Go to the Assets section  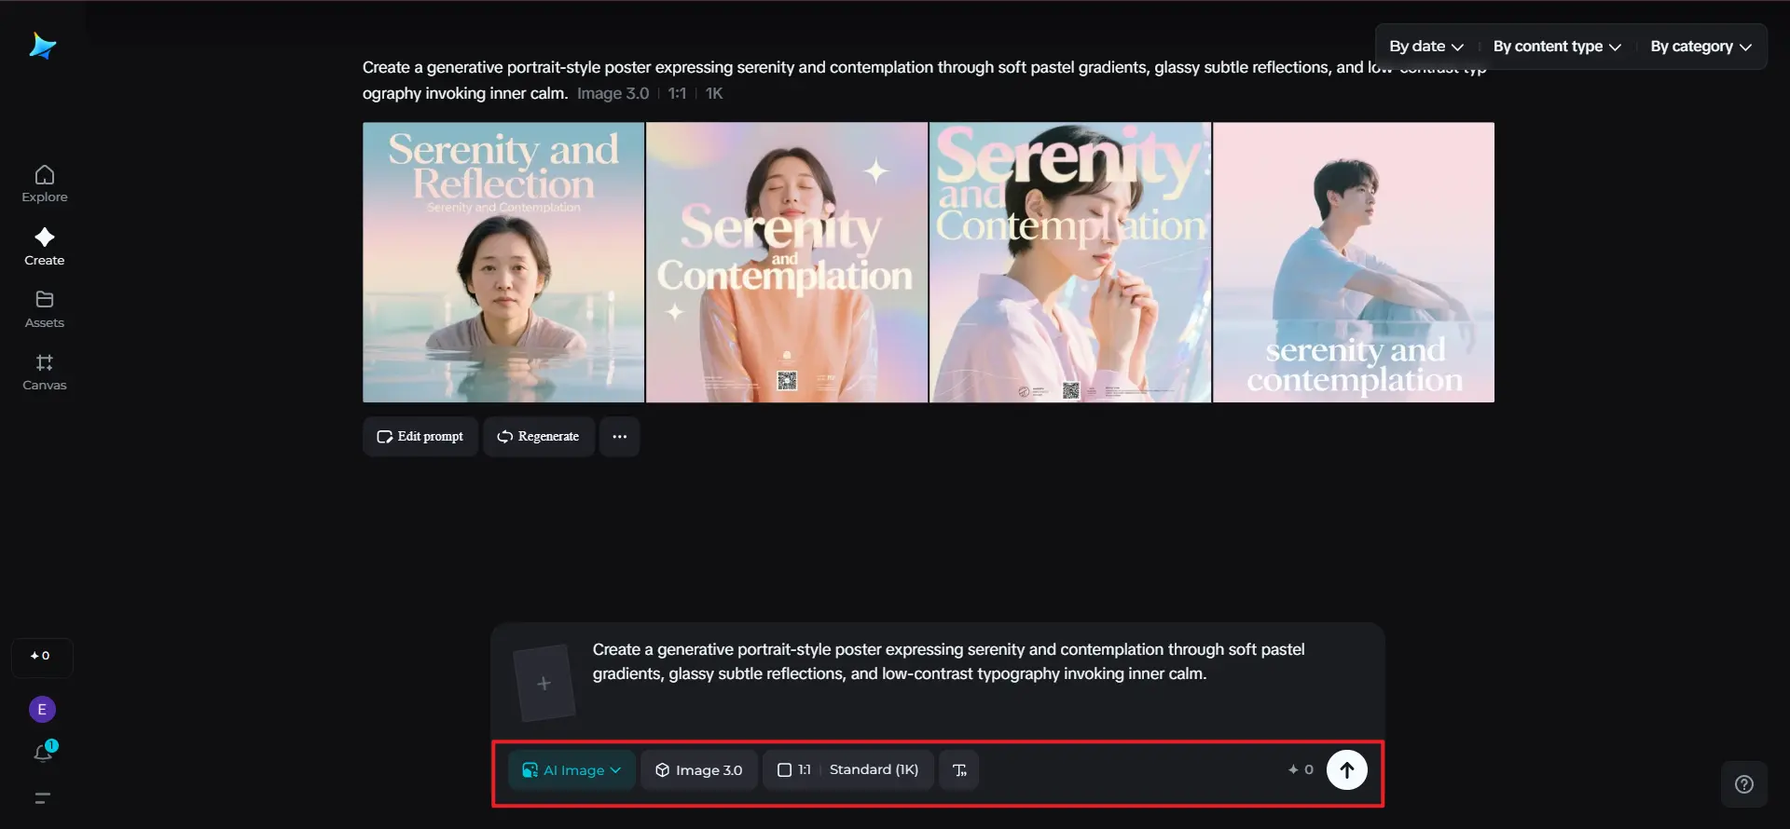pos(44,309)
